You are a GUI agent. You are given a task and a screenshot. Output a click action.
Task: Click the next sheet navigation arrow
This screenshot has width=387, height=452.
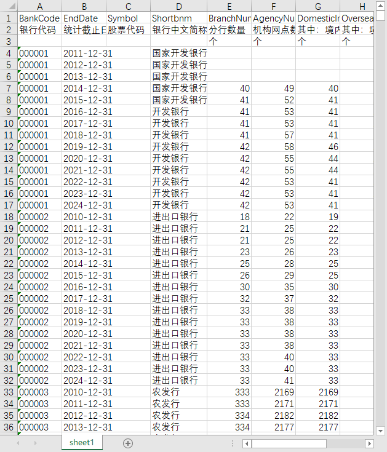pyautogui.click(x=36, y=443)
